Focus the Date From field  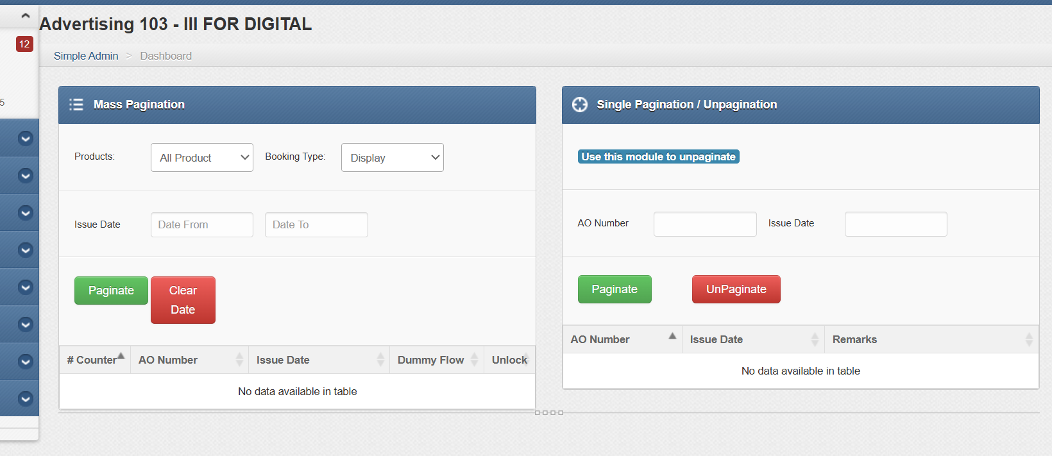point(201,224)
